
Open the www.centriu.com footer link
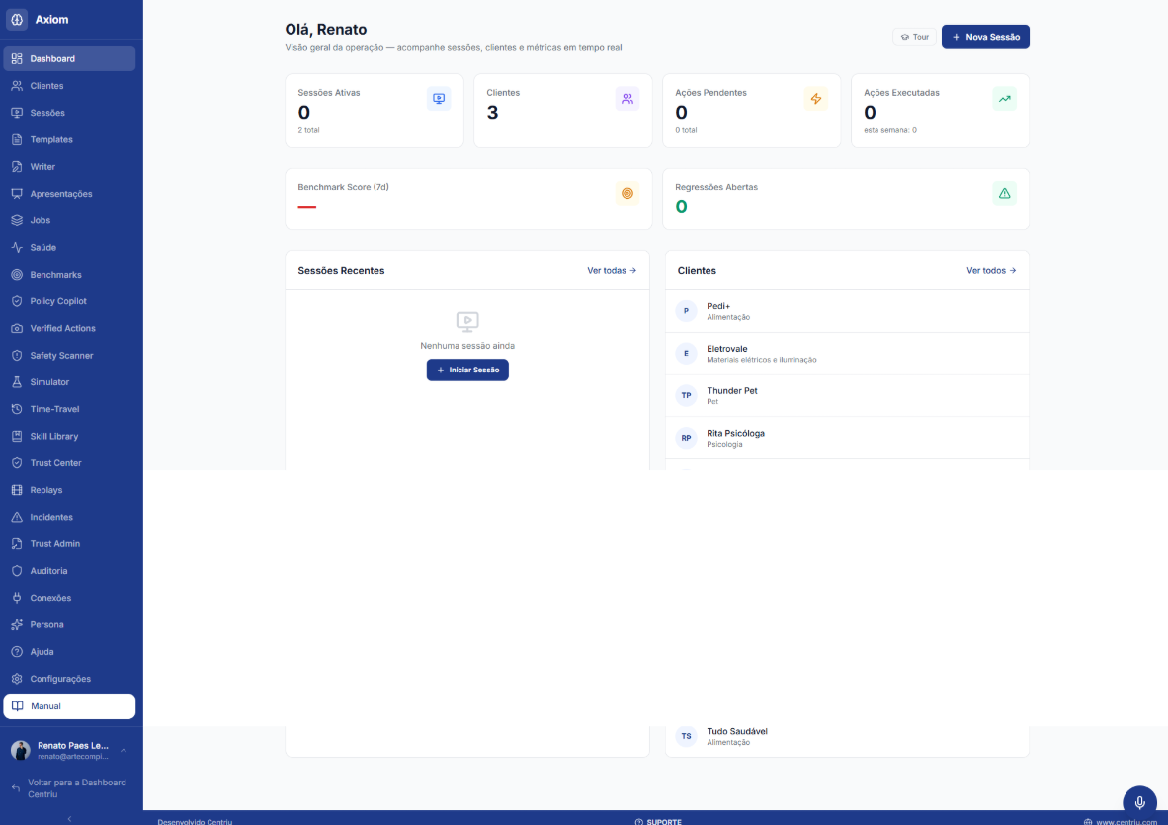tap(1121, 821)
